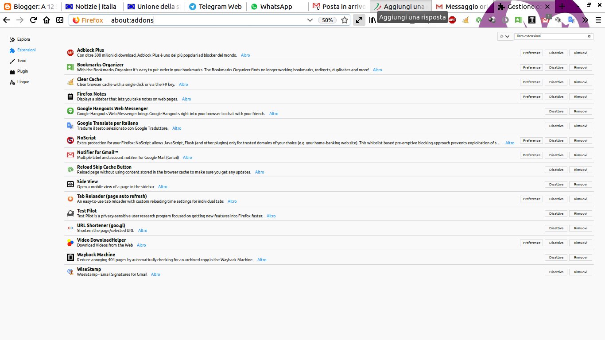This screenshot has height=340, width=605.
Task: Open the Plugin category
Action: (x=19, y=71)
